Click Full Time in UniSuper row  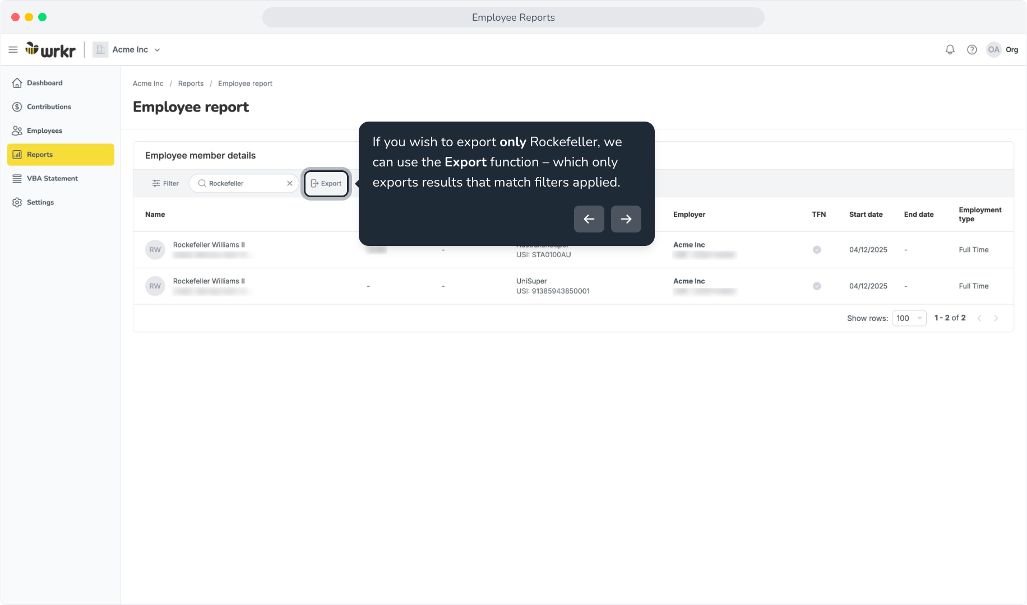point(974,286)
